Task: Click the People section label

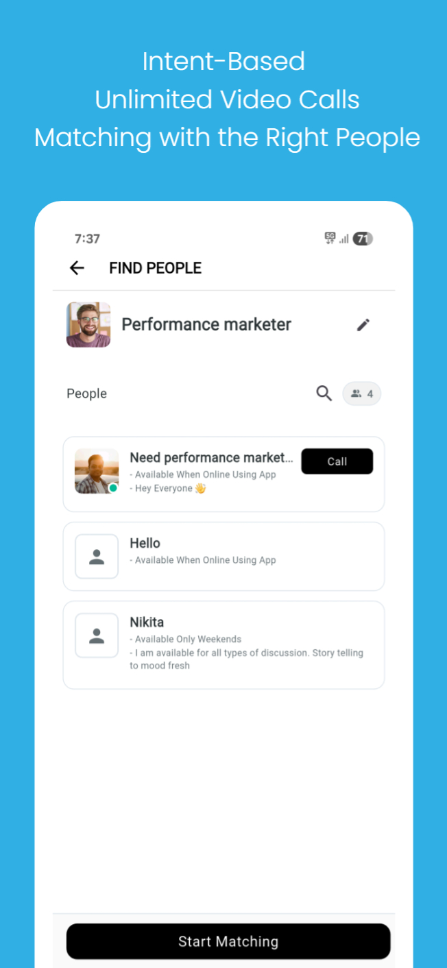Action: 86,394
